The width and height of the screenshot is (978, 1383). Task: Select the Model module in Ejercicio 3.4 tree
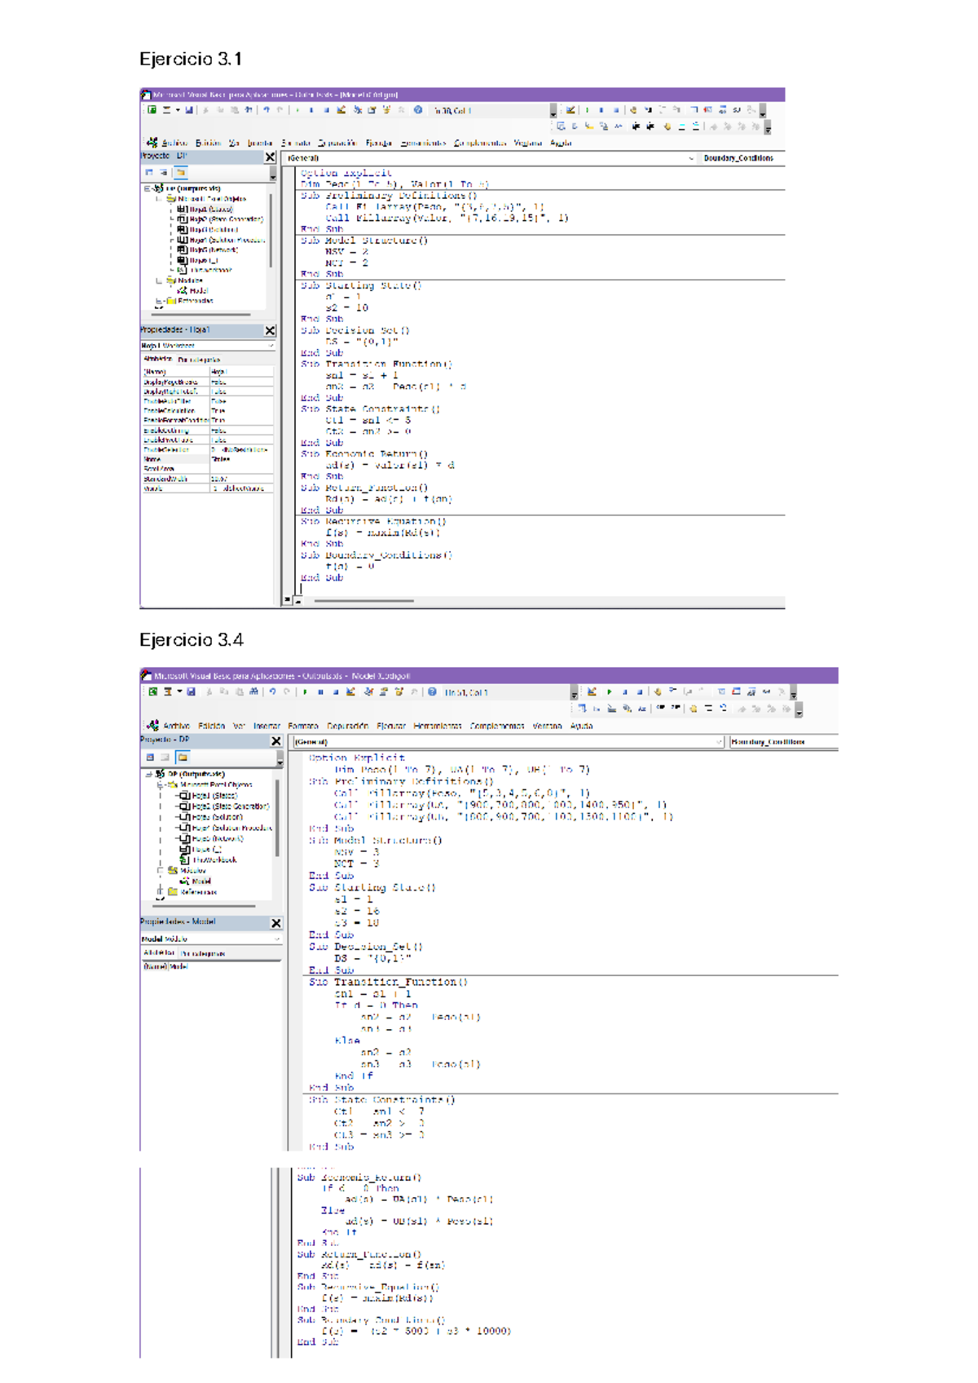196,881
